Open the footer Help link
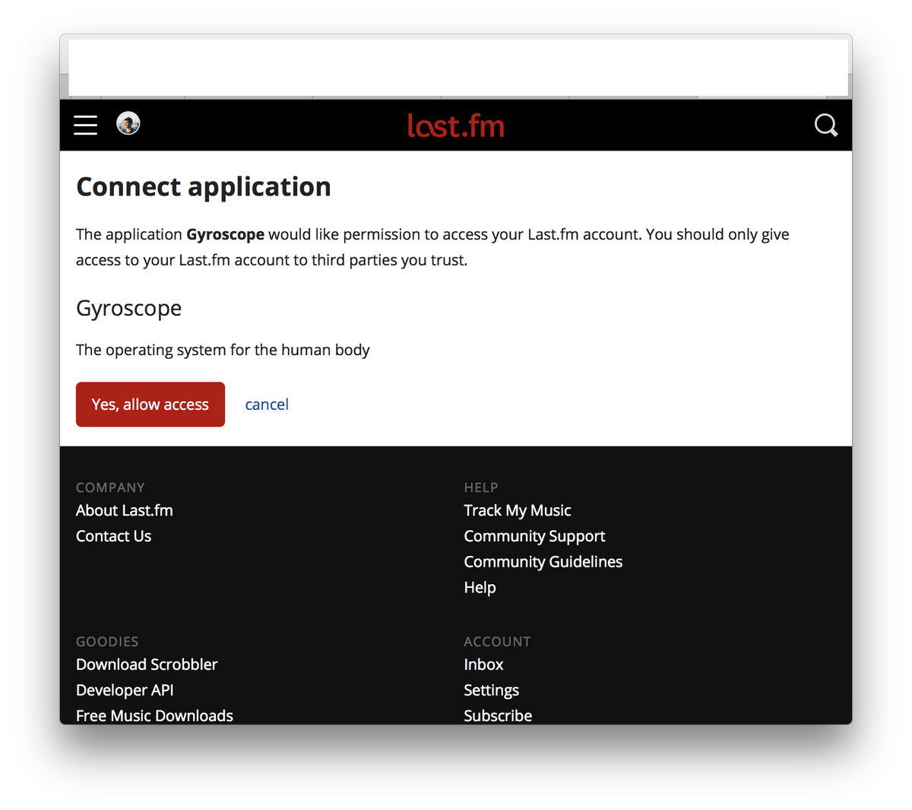Viewport: 912px width, 810px height. 480,587
